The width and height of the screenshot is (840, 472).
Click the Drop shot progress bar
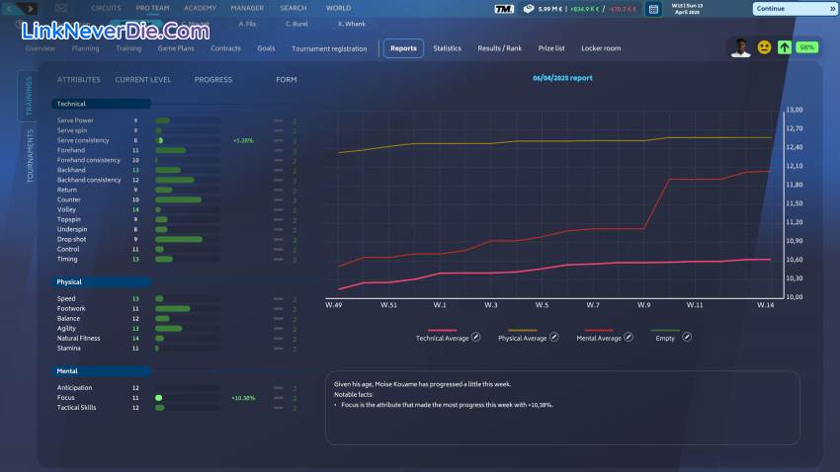click(x=187, y=239)
